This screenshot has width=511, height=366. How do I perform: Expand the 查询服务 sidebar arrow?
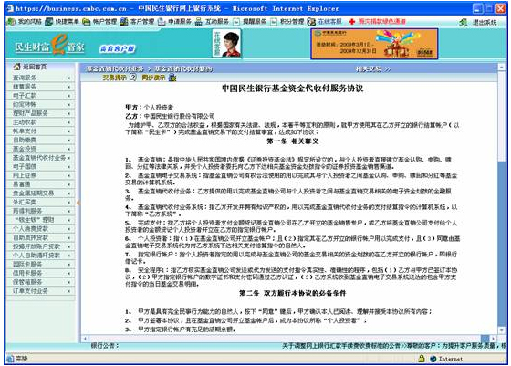pos(69,78)
